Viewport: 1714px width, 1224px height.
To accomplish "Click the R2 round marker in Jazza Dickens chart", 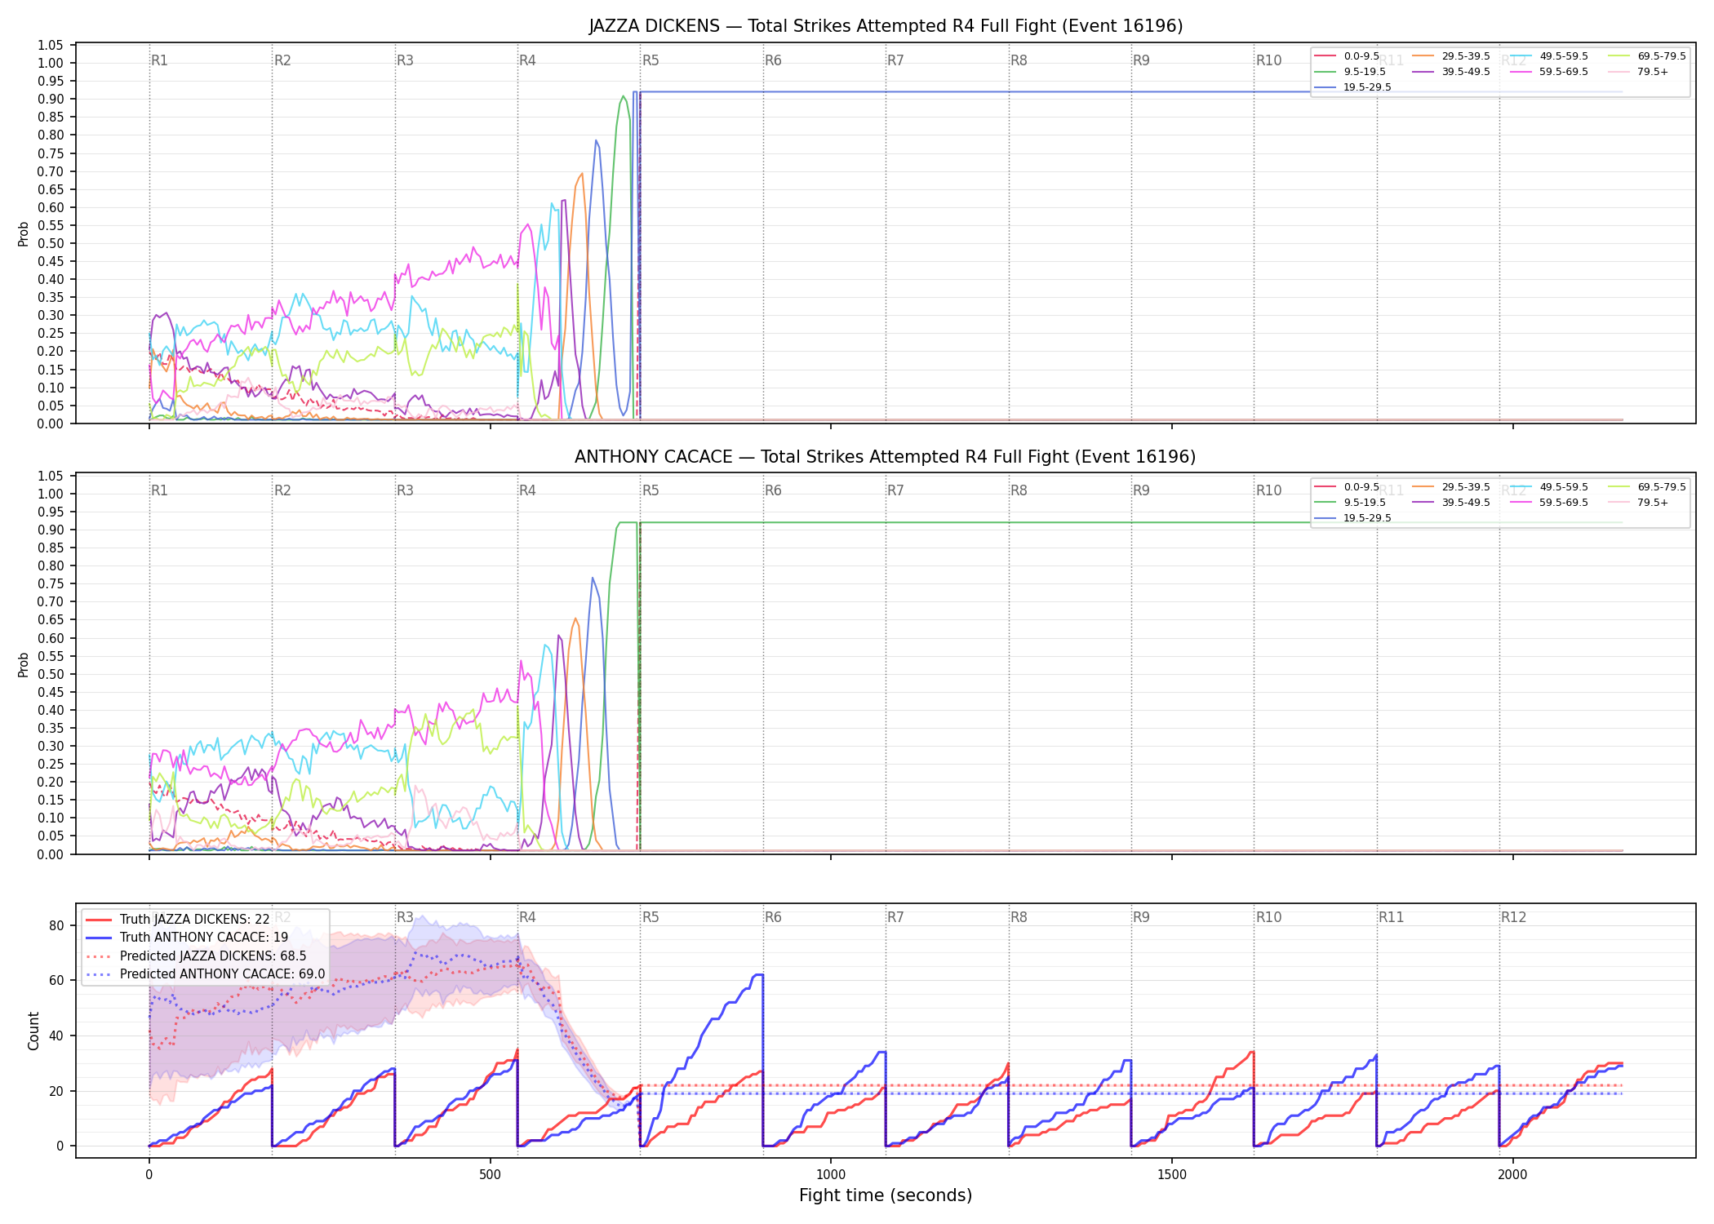I will [x=282, y=60].
